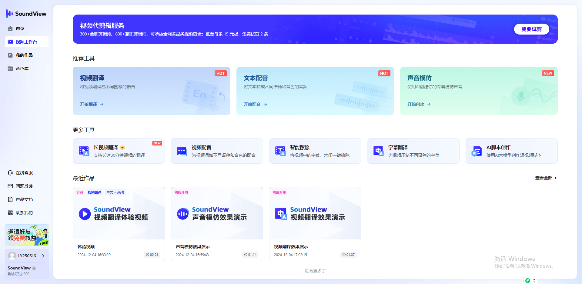Click the 2024-12-04 17:02:15 timestamp
The height and width of the screenshot is (284, 582).
coord(290,255)
